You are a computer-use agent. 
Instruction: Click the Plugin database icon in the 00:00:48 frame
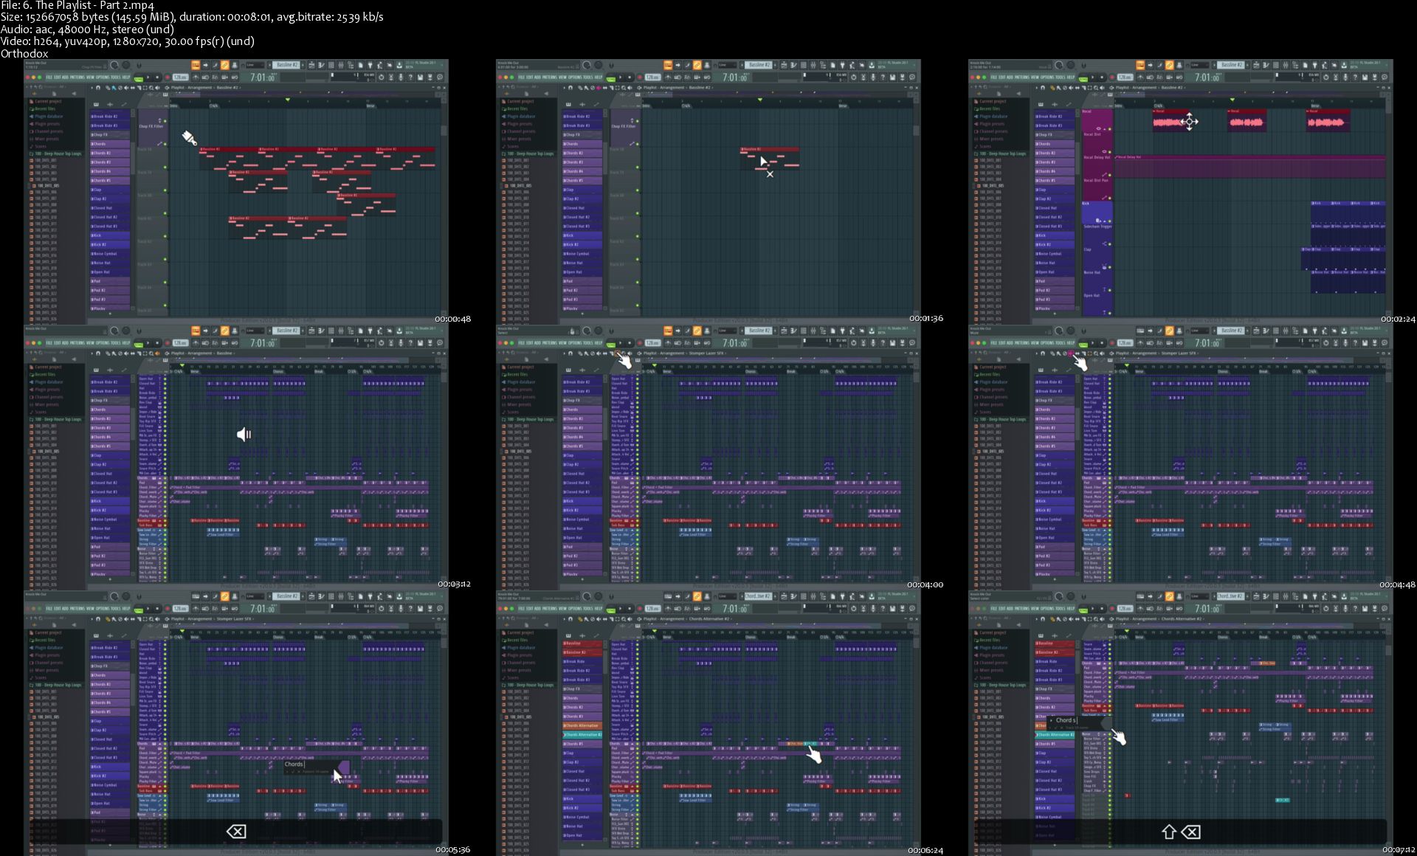(32, 117)
